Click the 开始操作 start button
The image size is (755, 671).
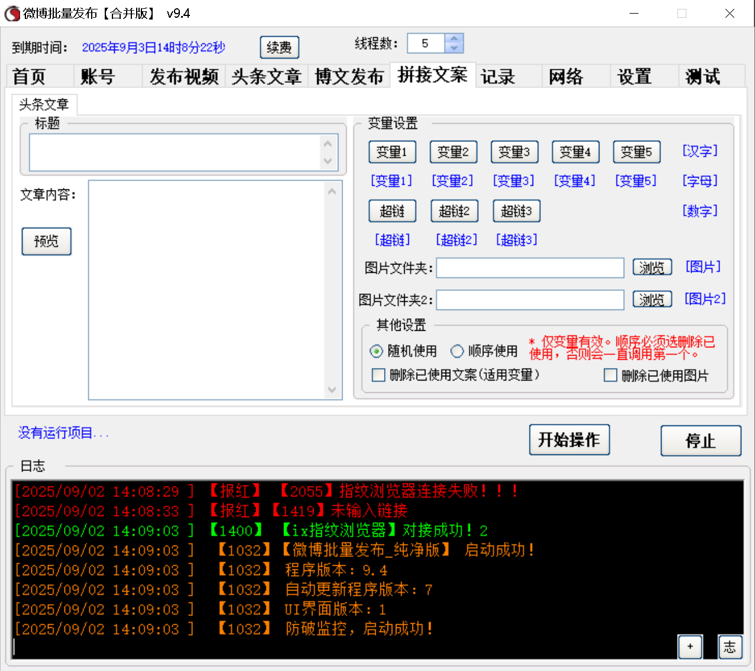[569, 440]
